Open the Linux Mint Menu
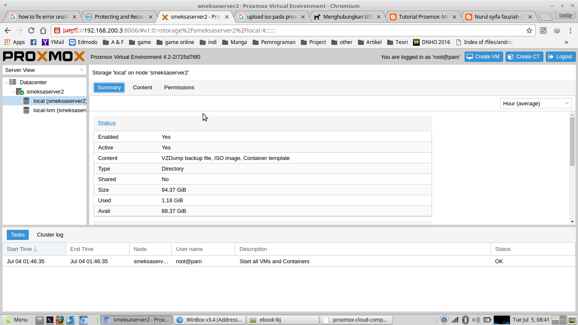578x325 pixels. pos(15,319)
